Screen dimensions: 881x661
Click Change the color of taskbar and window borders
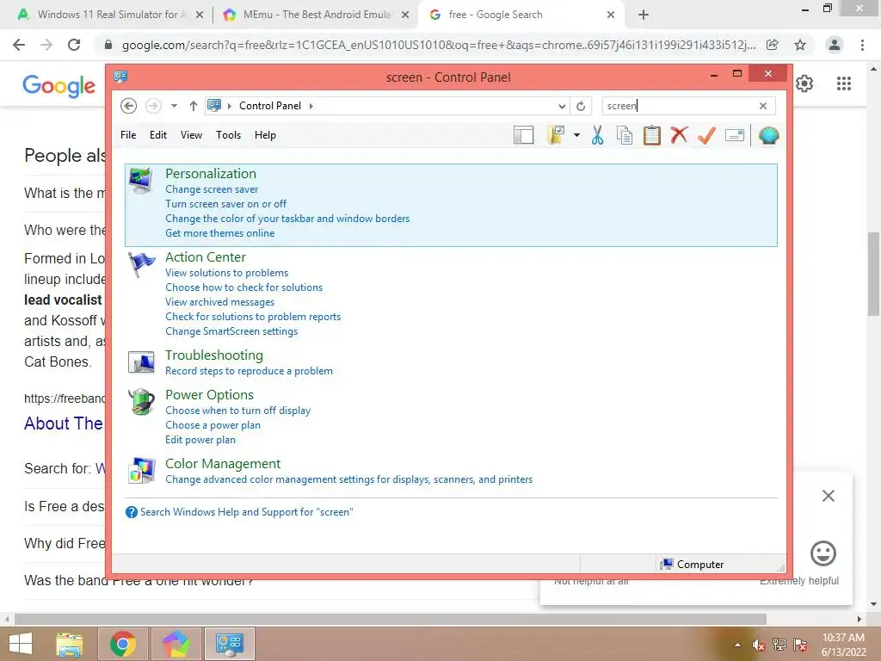pos(287,219)
